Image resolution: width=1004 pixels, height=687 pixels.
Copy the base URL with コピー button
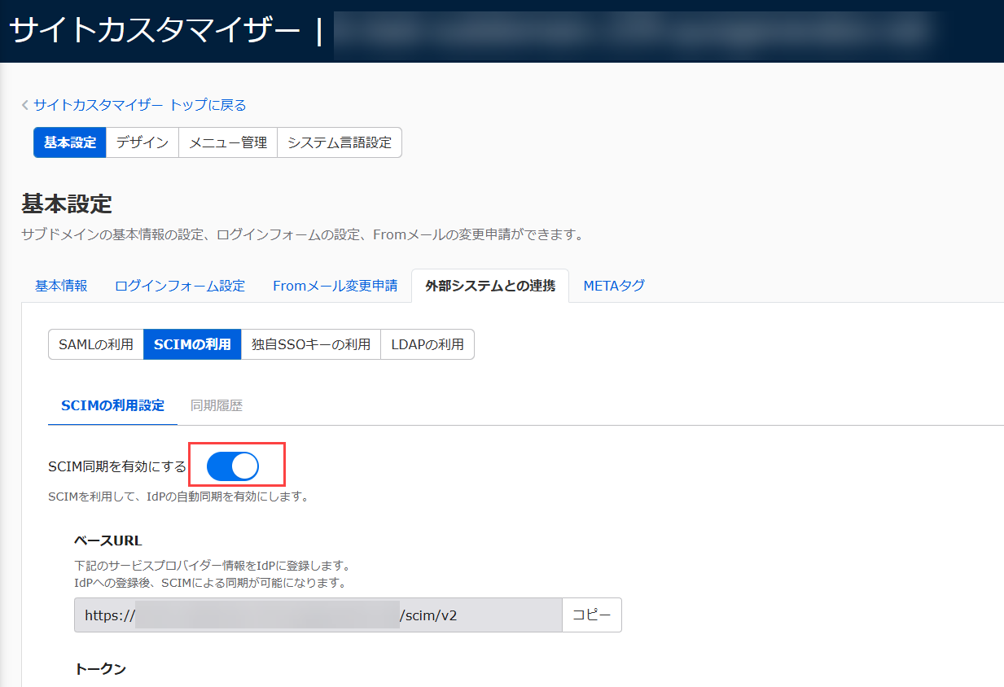click(x=592, y=615)
